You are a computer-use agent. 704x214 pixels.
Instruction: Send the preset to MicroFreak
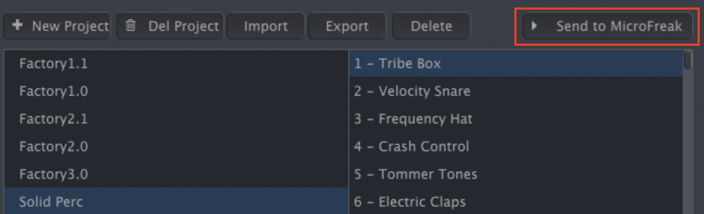(x=607, y=26)
